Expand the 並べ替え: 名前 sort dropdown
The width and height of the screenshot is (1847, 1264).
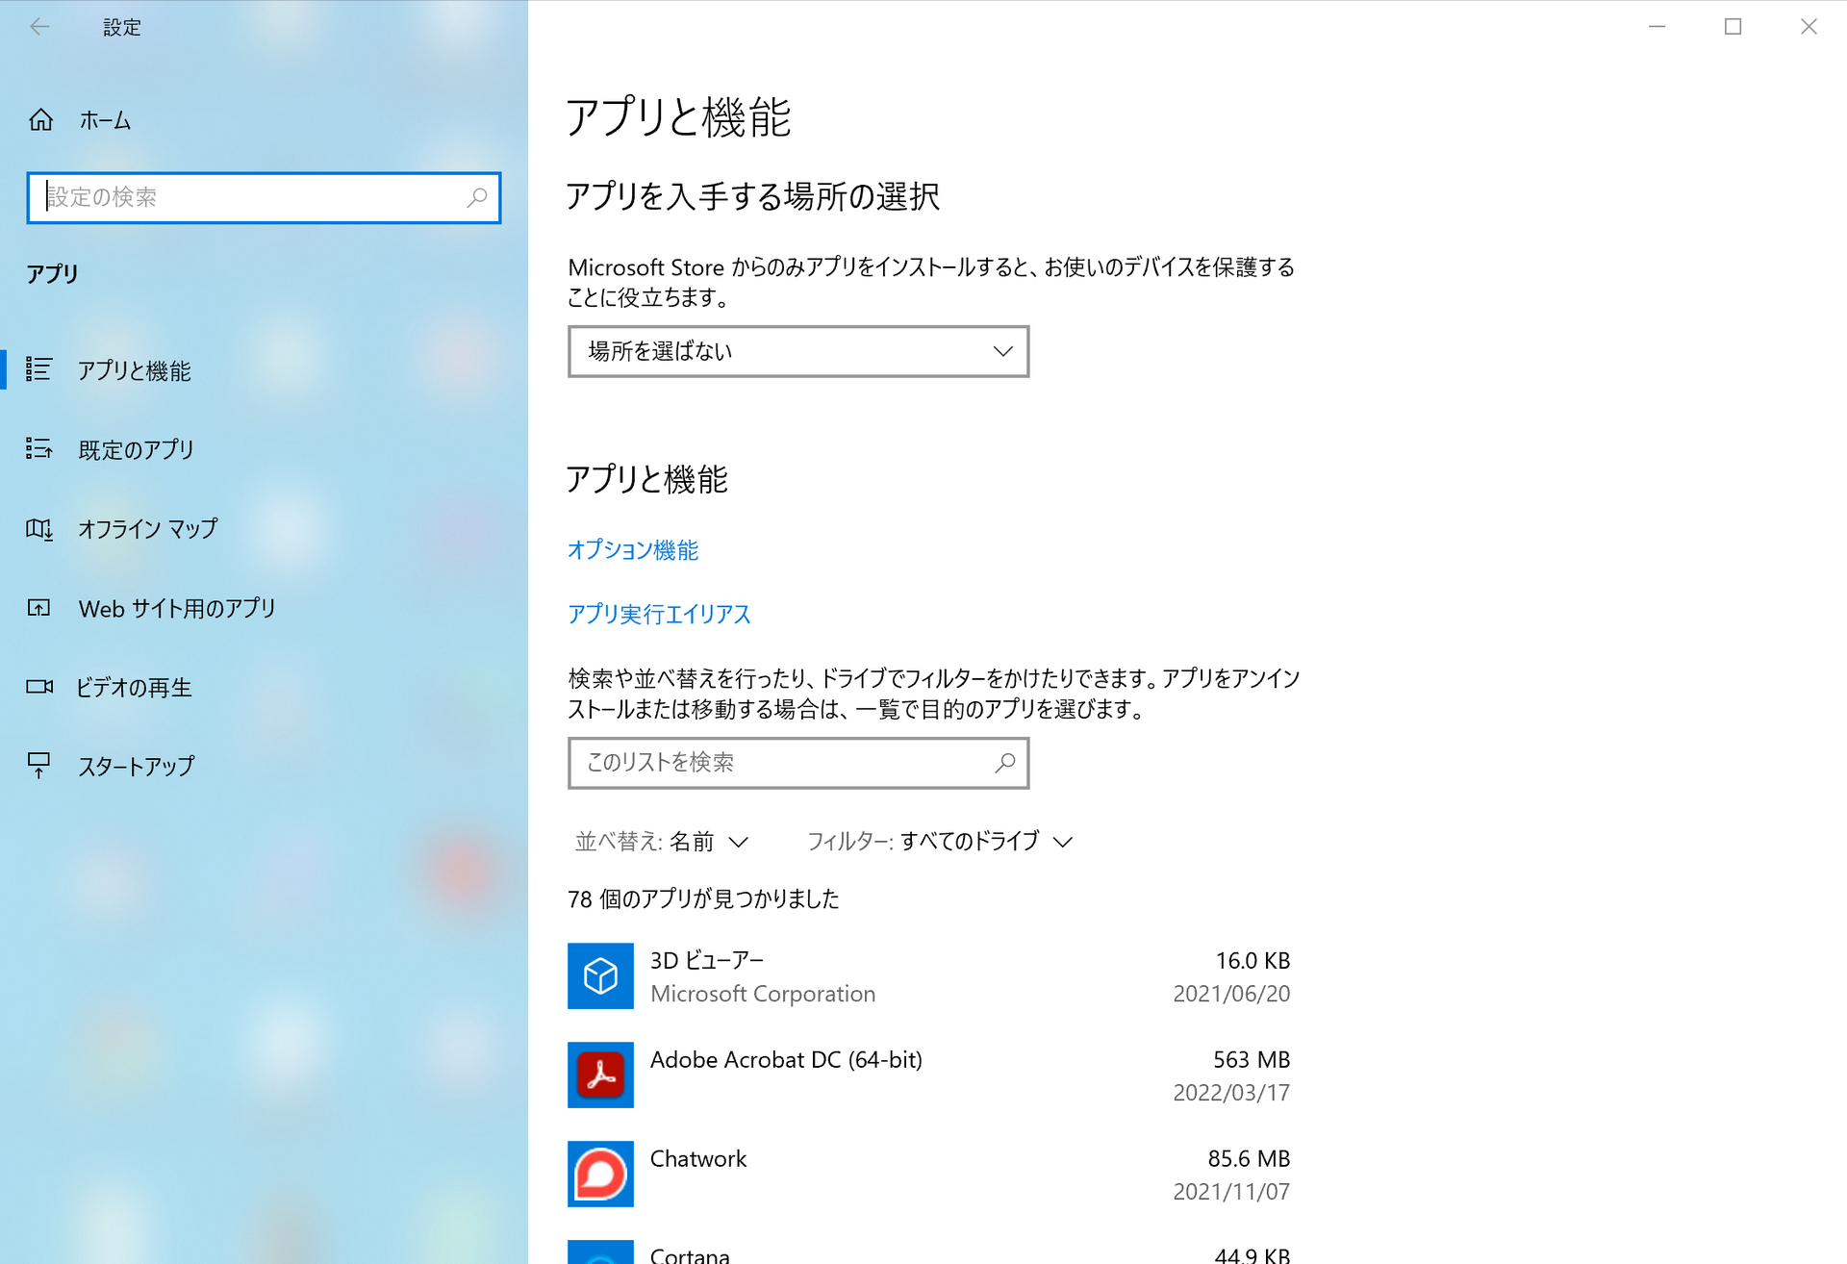(662, 842)
